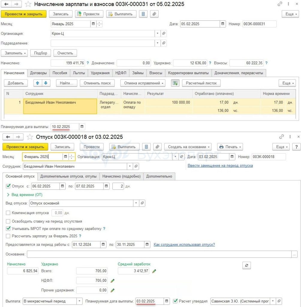The height and width of the screenshot is (307, 301).
Task: Click Расчетный листок button
Action: tap(201, 83)
